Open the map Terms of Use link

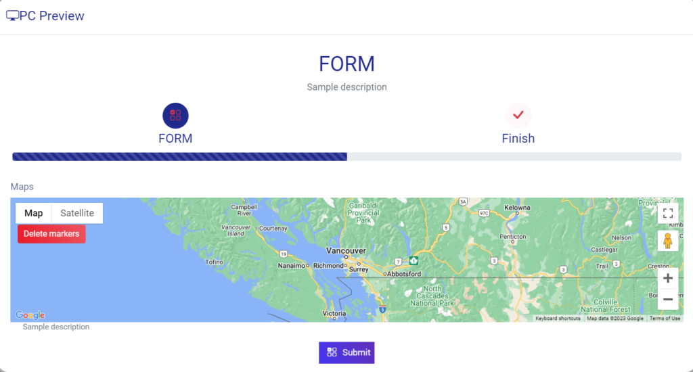tap(665, 319)
